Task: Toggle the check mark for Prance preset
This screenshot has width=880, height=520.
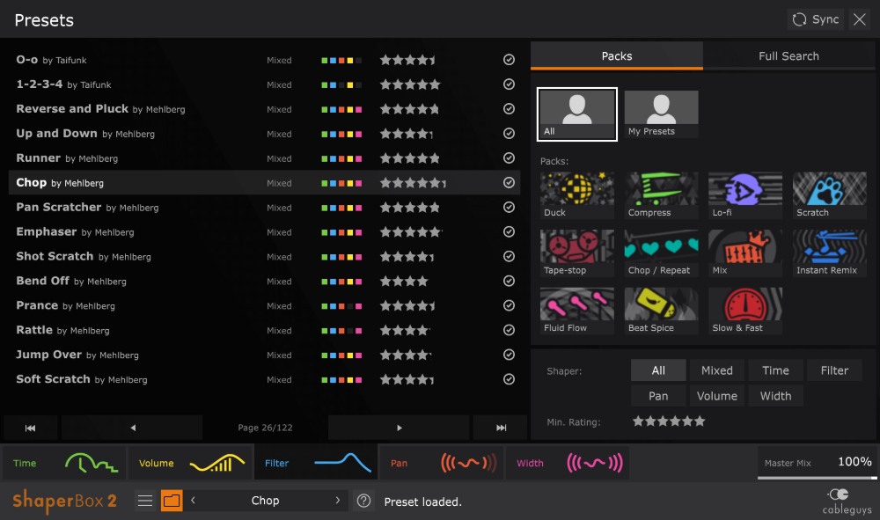Action: tap(509, 305)
